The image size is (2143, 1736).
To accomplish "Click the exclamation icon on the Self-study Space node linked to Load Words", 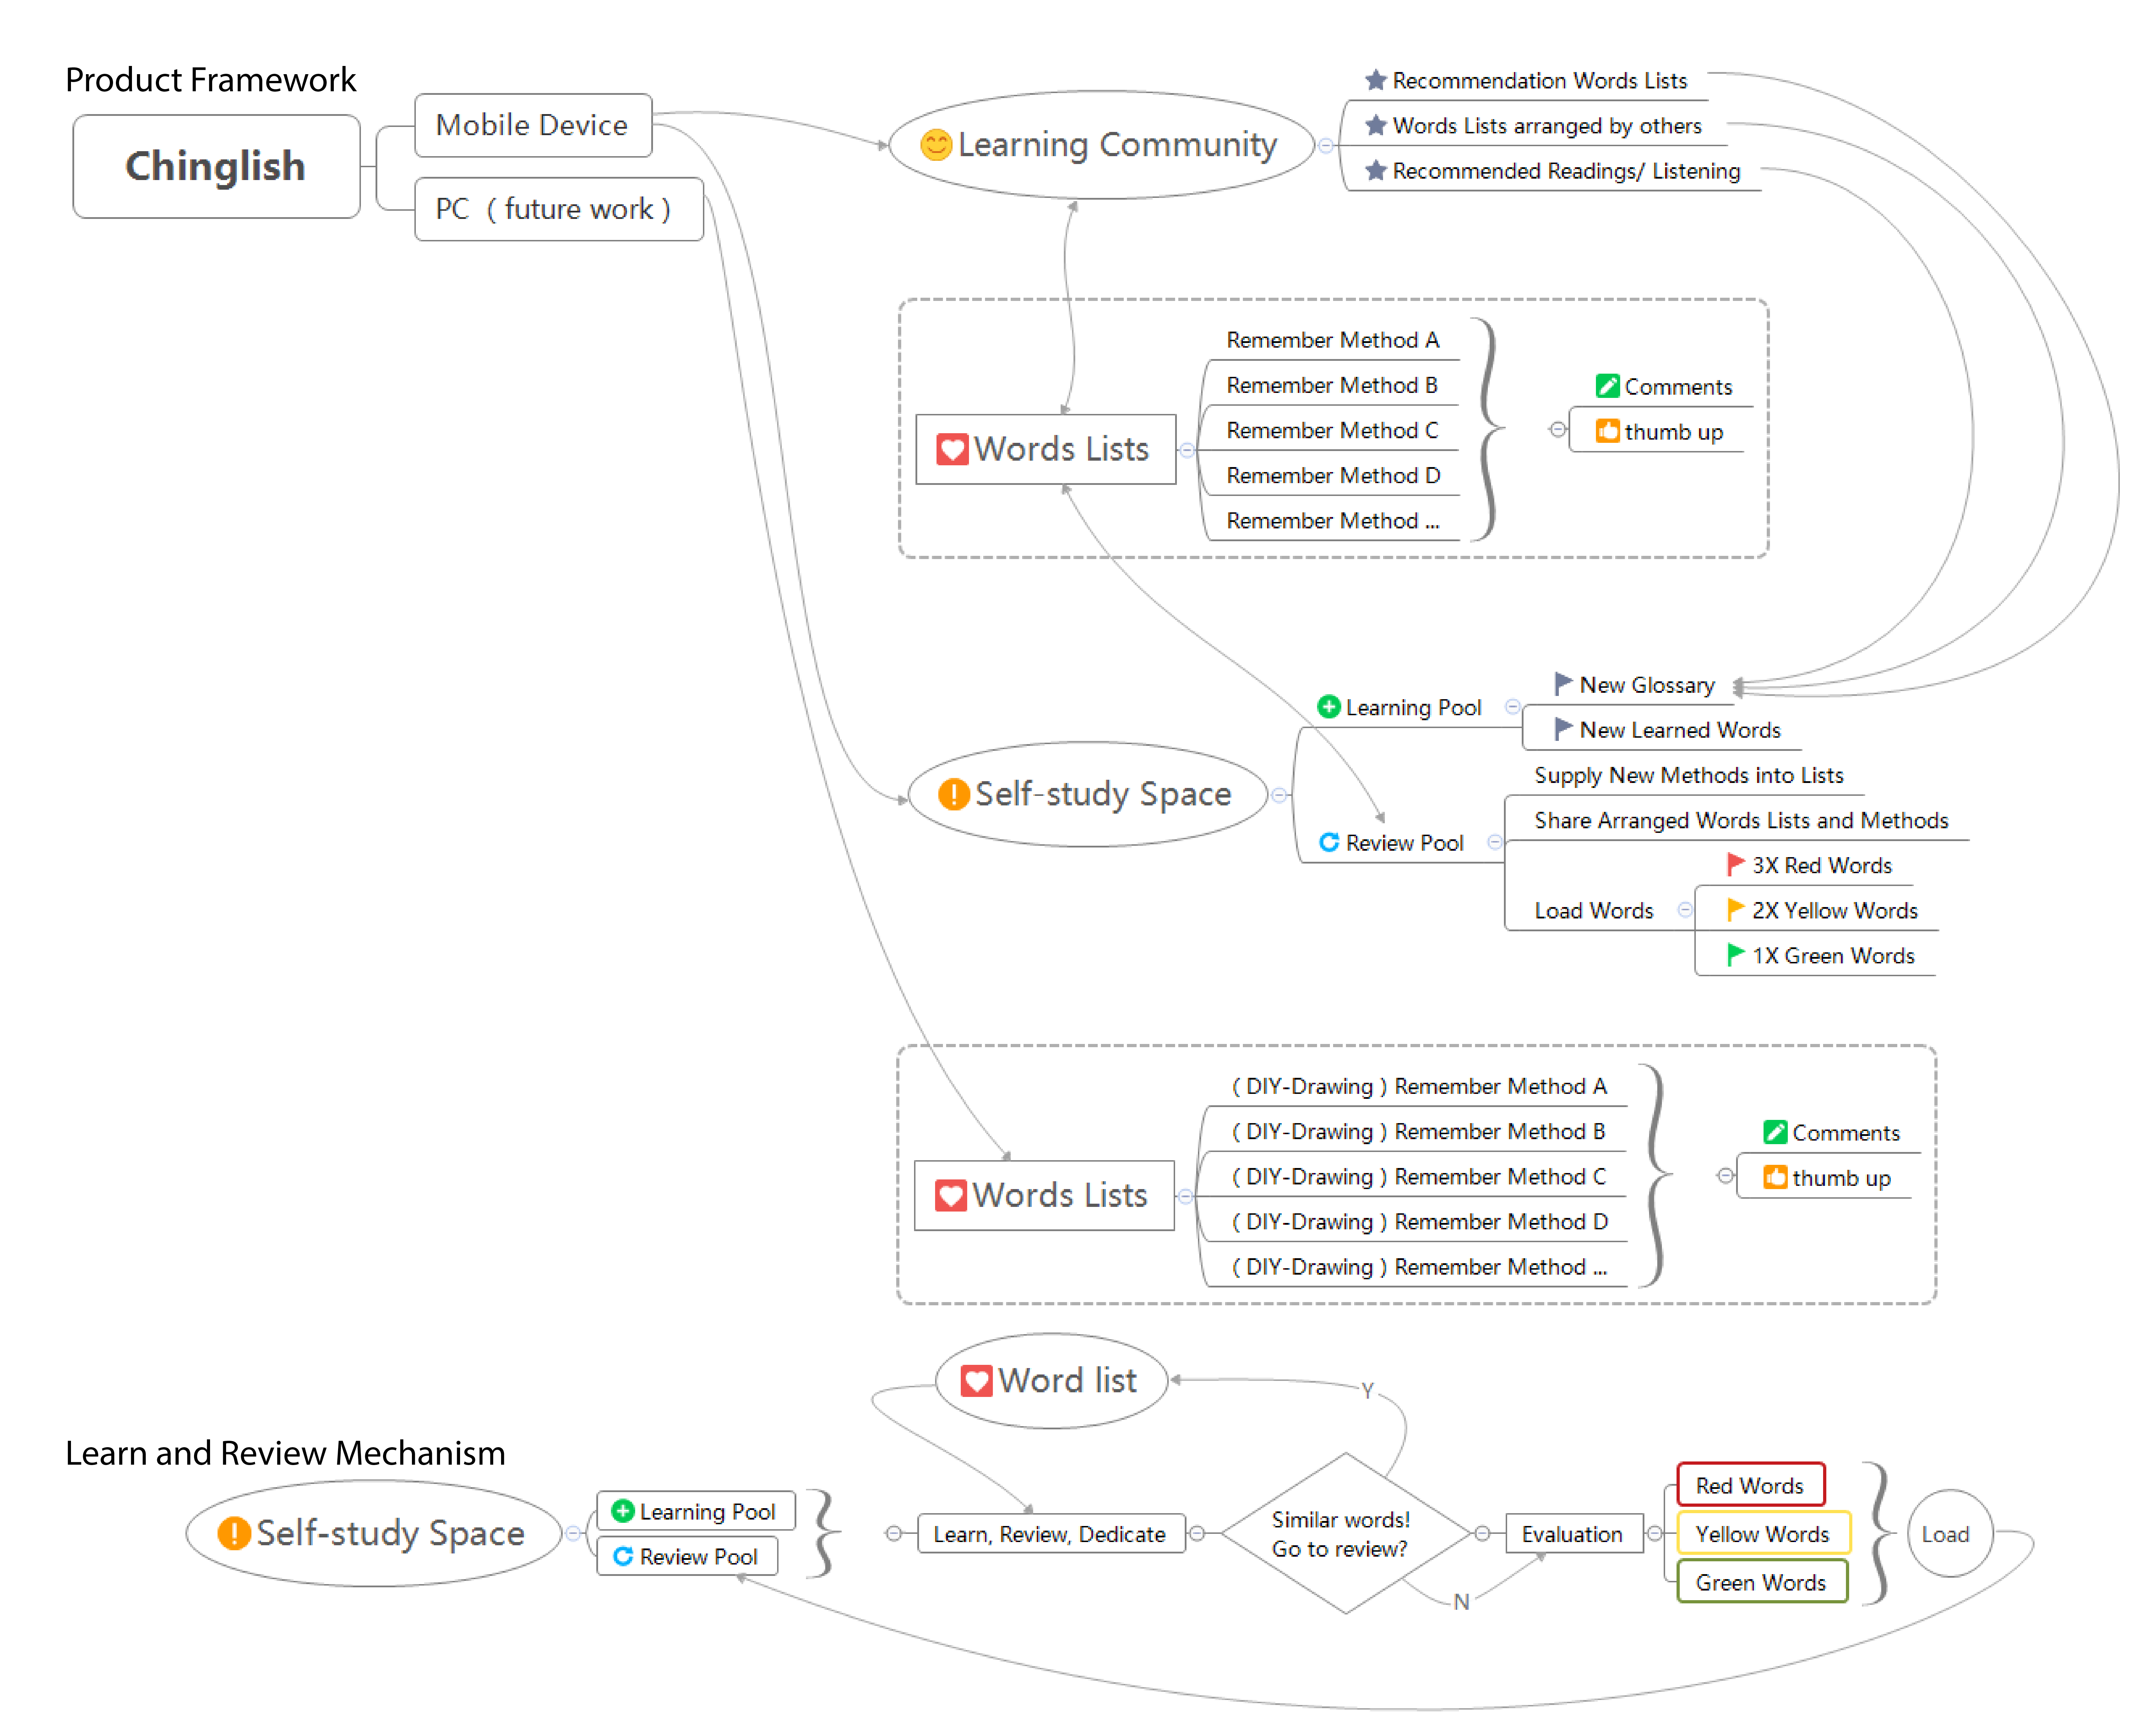I will coord(954,795).
